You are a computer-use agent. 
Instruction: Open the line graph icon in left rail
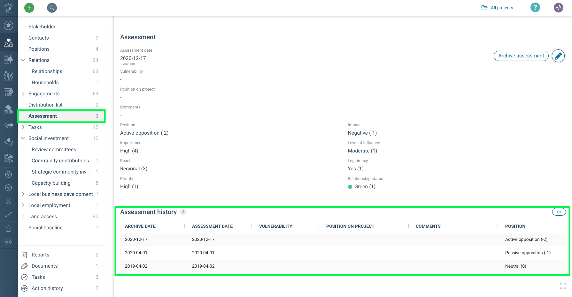click(9, 215)
